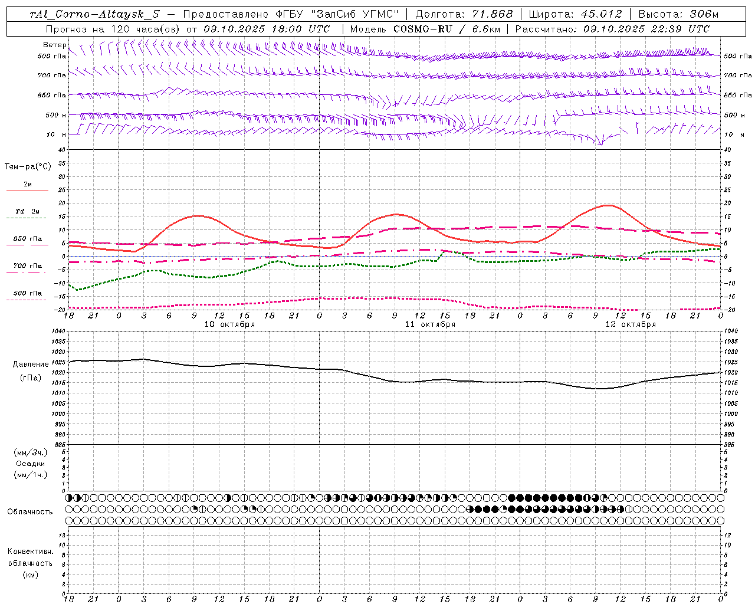The width and height of the screenshot is (755, 604).
Task: Click the '12 октября' date label
Action: [x=631, y=324]
